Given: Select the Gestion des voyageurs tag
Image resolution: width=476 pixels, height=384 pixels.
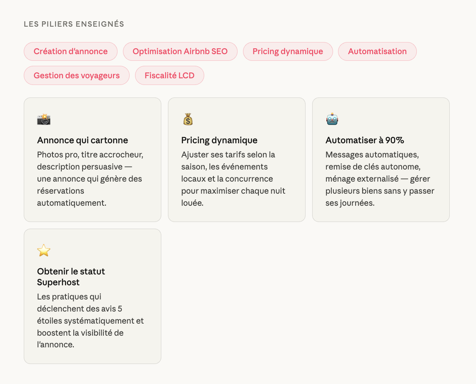Looking at the screenshot, I should [77, 75].
